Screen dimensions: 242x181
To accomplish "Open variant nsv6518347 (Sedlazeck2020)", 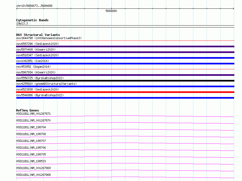I will (38, 55).
